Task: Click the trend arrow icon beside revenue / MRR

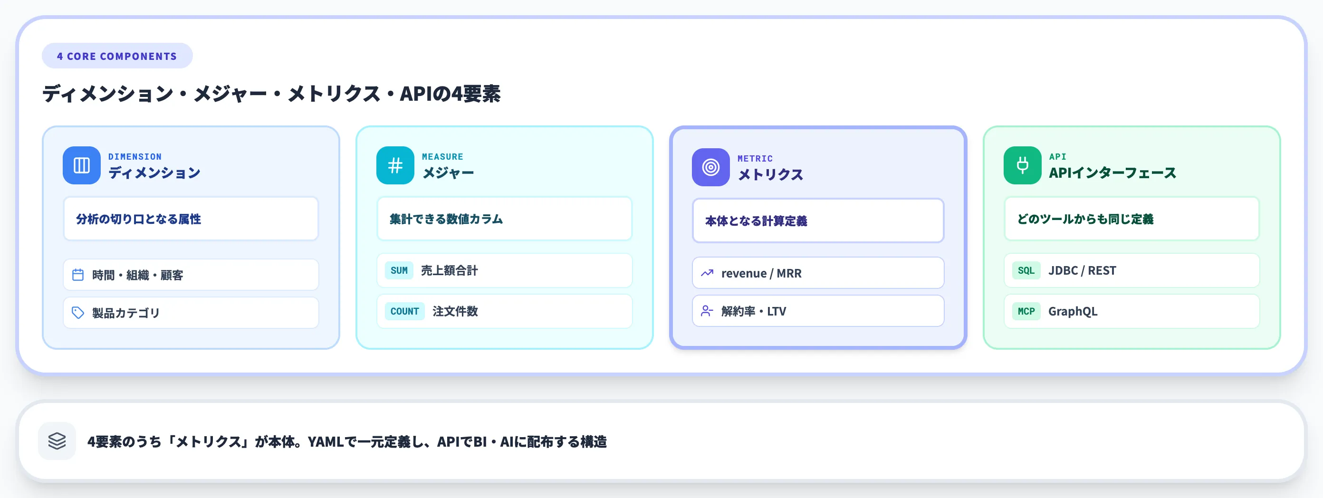Action: pos(708,273)
